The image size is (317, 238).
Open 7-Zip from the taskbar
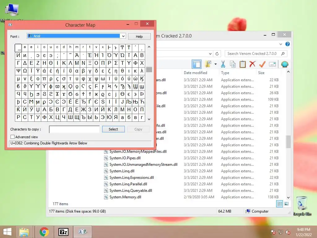point(63,232)
